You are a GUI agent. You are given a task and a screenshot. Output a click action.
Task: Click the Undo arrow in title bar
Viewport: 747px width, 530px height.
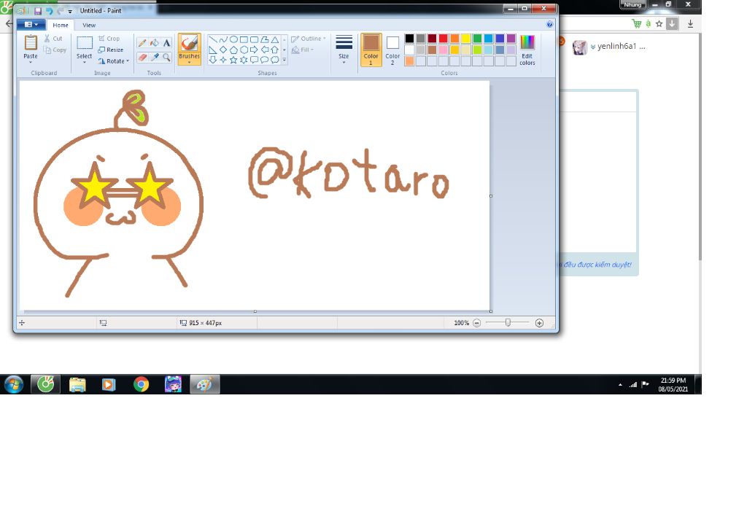[49, 10]
